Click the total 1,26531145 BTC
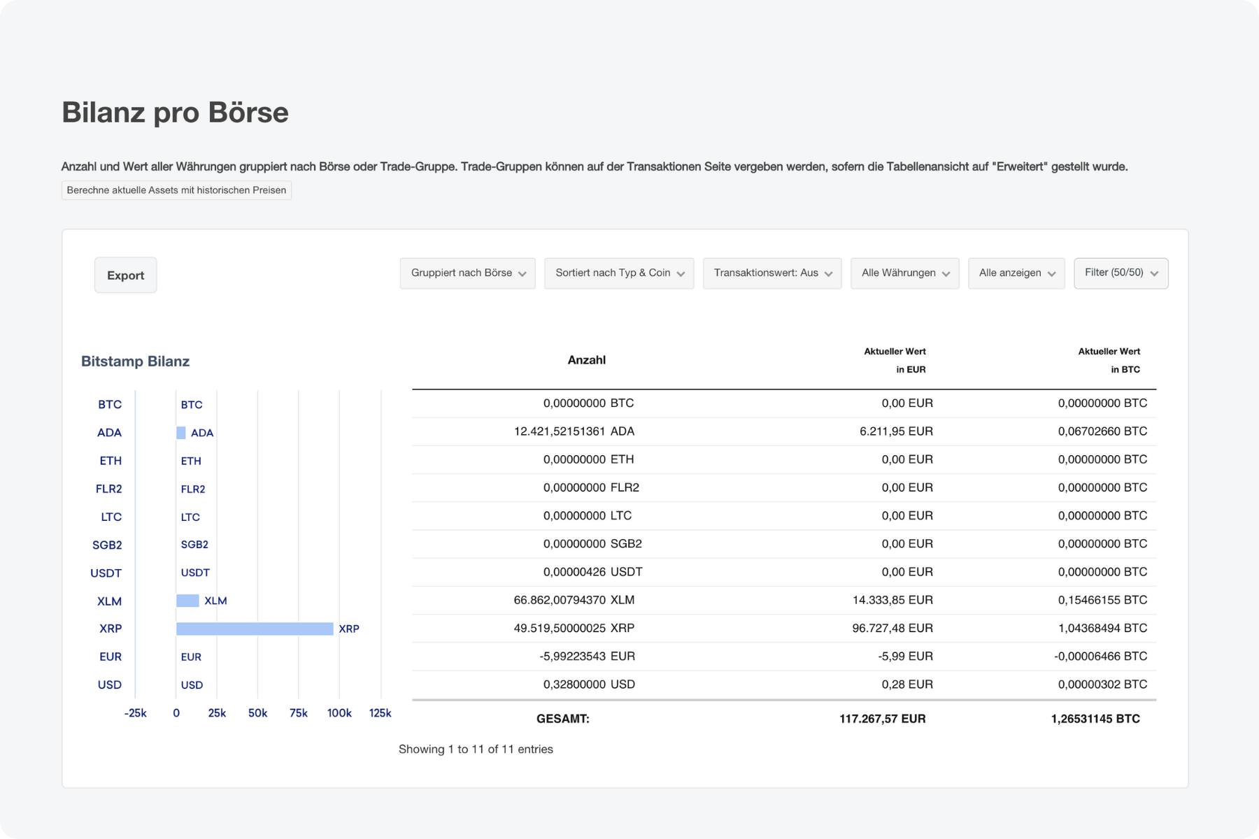Screen dimensions: 1259x839 click(x=1095, y=719)
